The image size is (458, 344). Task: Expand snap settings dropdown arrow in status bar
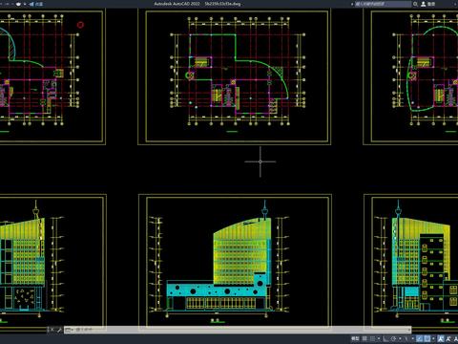(379, 338)
